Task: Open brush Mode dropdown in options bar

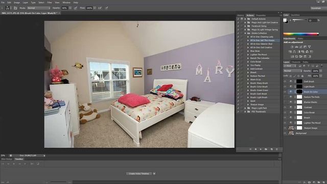Action: (x=39, y=8)
